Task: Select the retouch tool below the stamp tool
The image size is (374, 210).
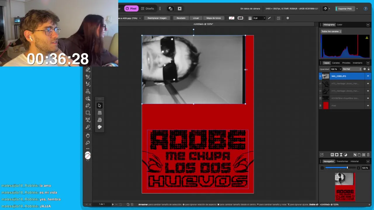Action: (88, 99)
